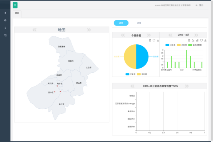213x142 pixels.
Task: Click the data view icon on pie chart
Action: [x=150, y=40]
